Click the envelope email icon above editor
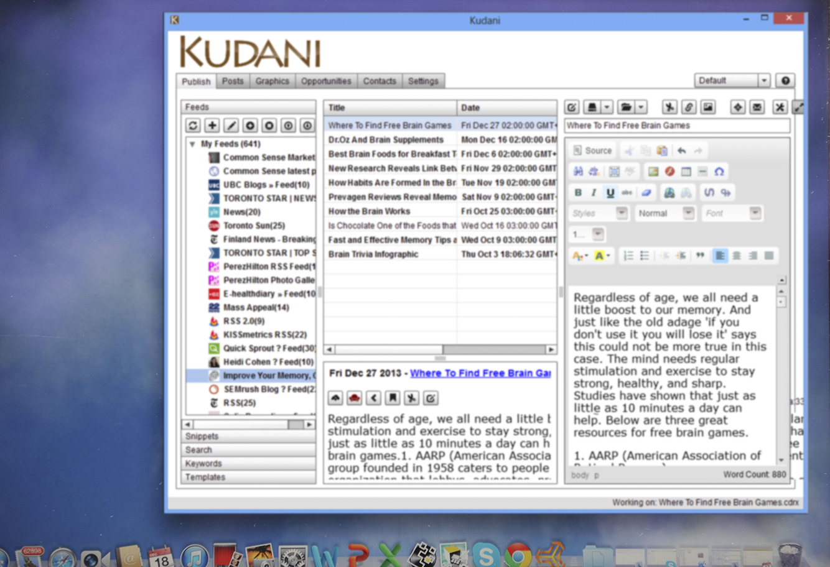830x567 pixels. tap(757, 108)
